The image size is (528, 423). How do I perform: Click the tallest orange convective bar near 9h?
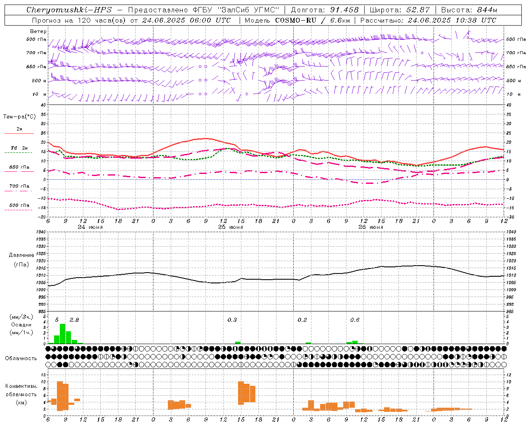60,396
